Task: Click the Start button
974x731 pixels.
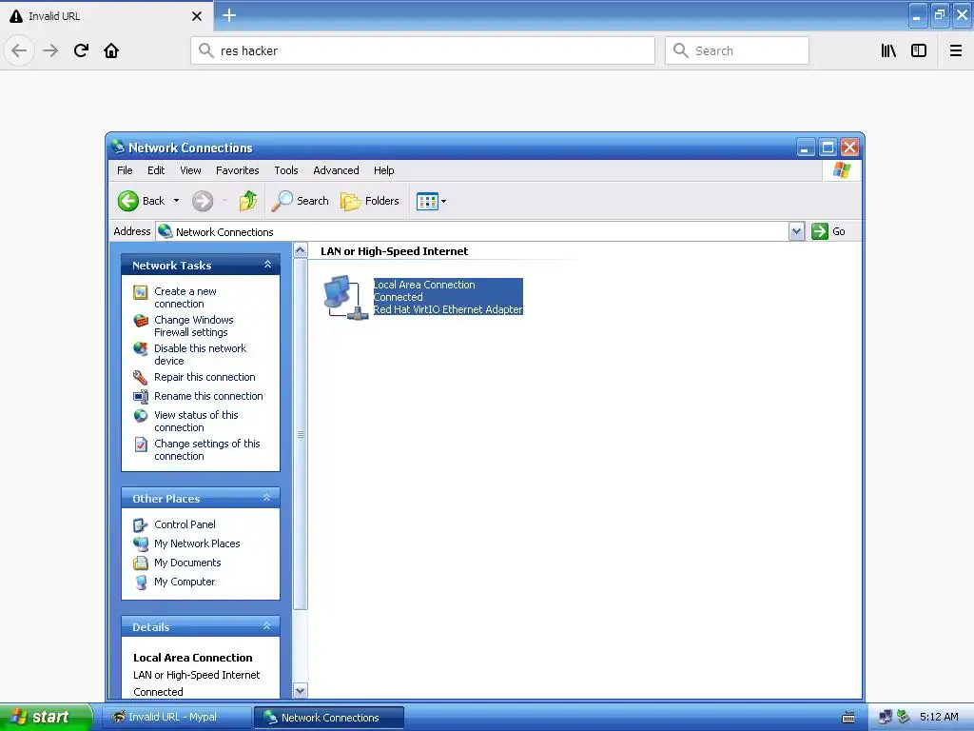Action: tap(46, 717)
